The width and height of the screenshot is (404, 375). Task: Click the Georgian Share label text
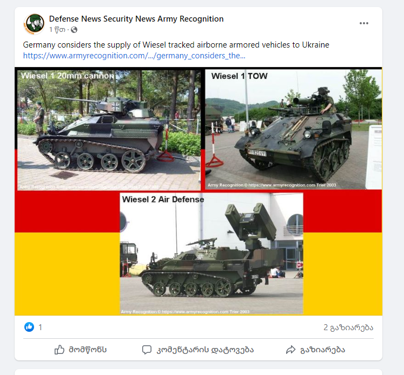[322, 350]
